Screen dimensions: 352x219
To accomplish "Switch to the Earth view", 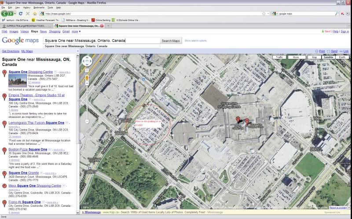I will pyautogui.click(x=342, y=57).
